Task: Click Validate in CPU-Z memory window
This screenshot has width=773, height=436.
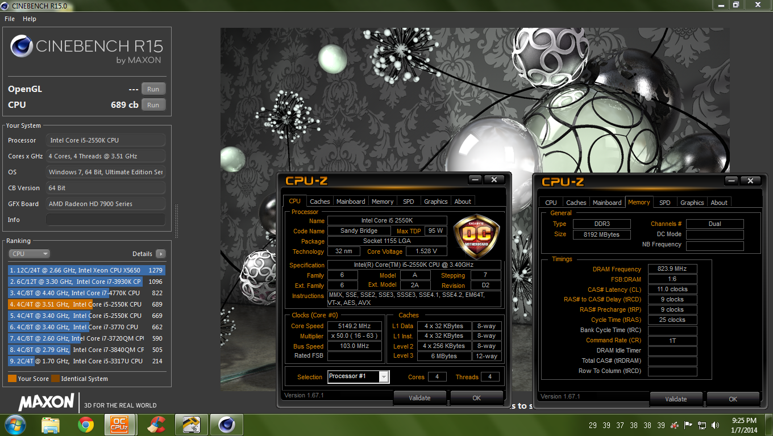Action: pos(676,399)
